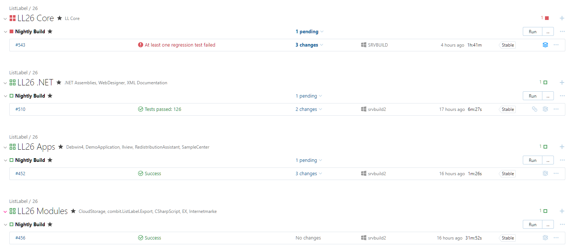Open dependencies icon for build #452
Image resolution: width=572 pixels, height=248 pixels.
[545, 174]
